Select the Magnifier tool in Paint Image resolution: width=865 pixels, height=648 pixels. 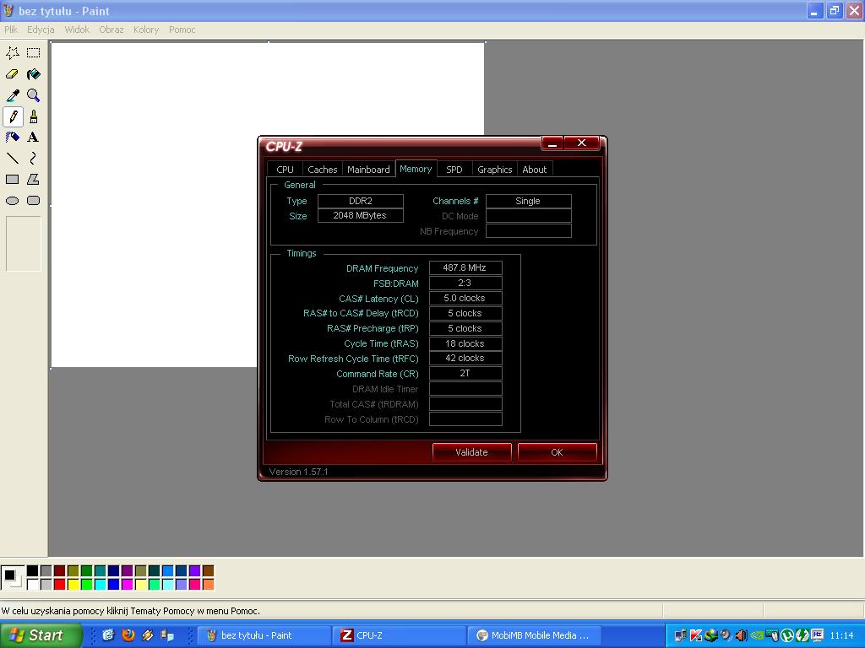coord(34,95)
